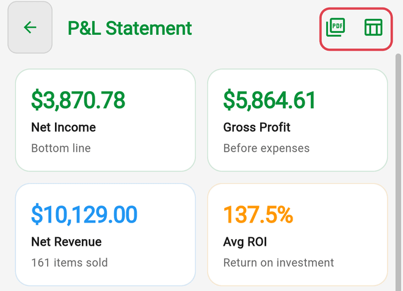This screenshot has width=403, height=291.
Task: Click the 'Before expenses' caption
Action: point(266,149)
